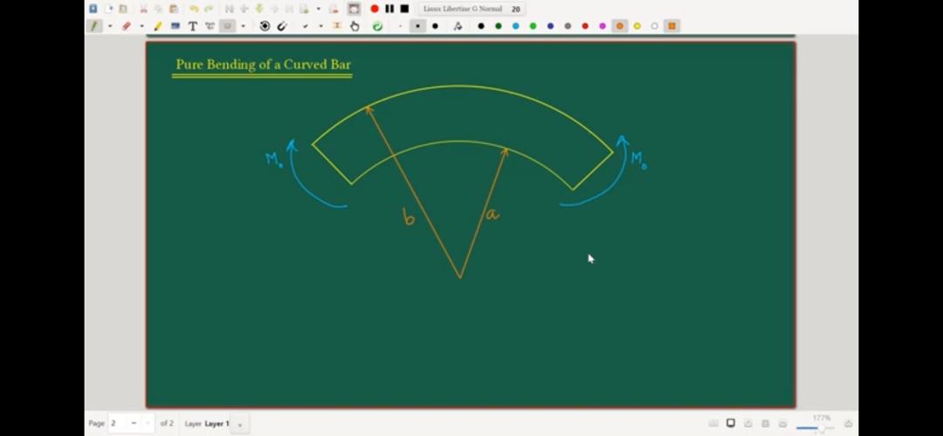
Task: Select the Text tool
Action: click(192, 26)
